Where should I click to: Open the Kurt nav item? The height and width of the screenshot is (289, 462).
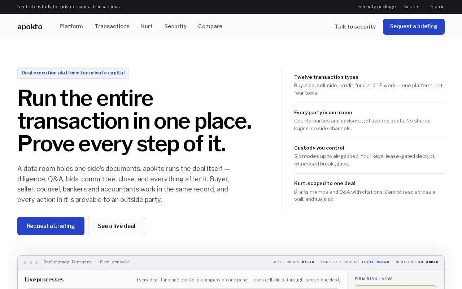(147, 26)
